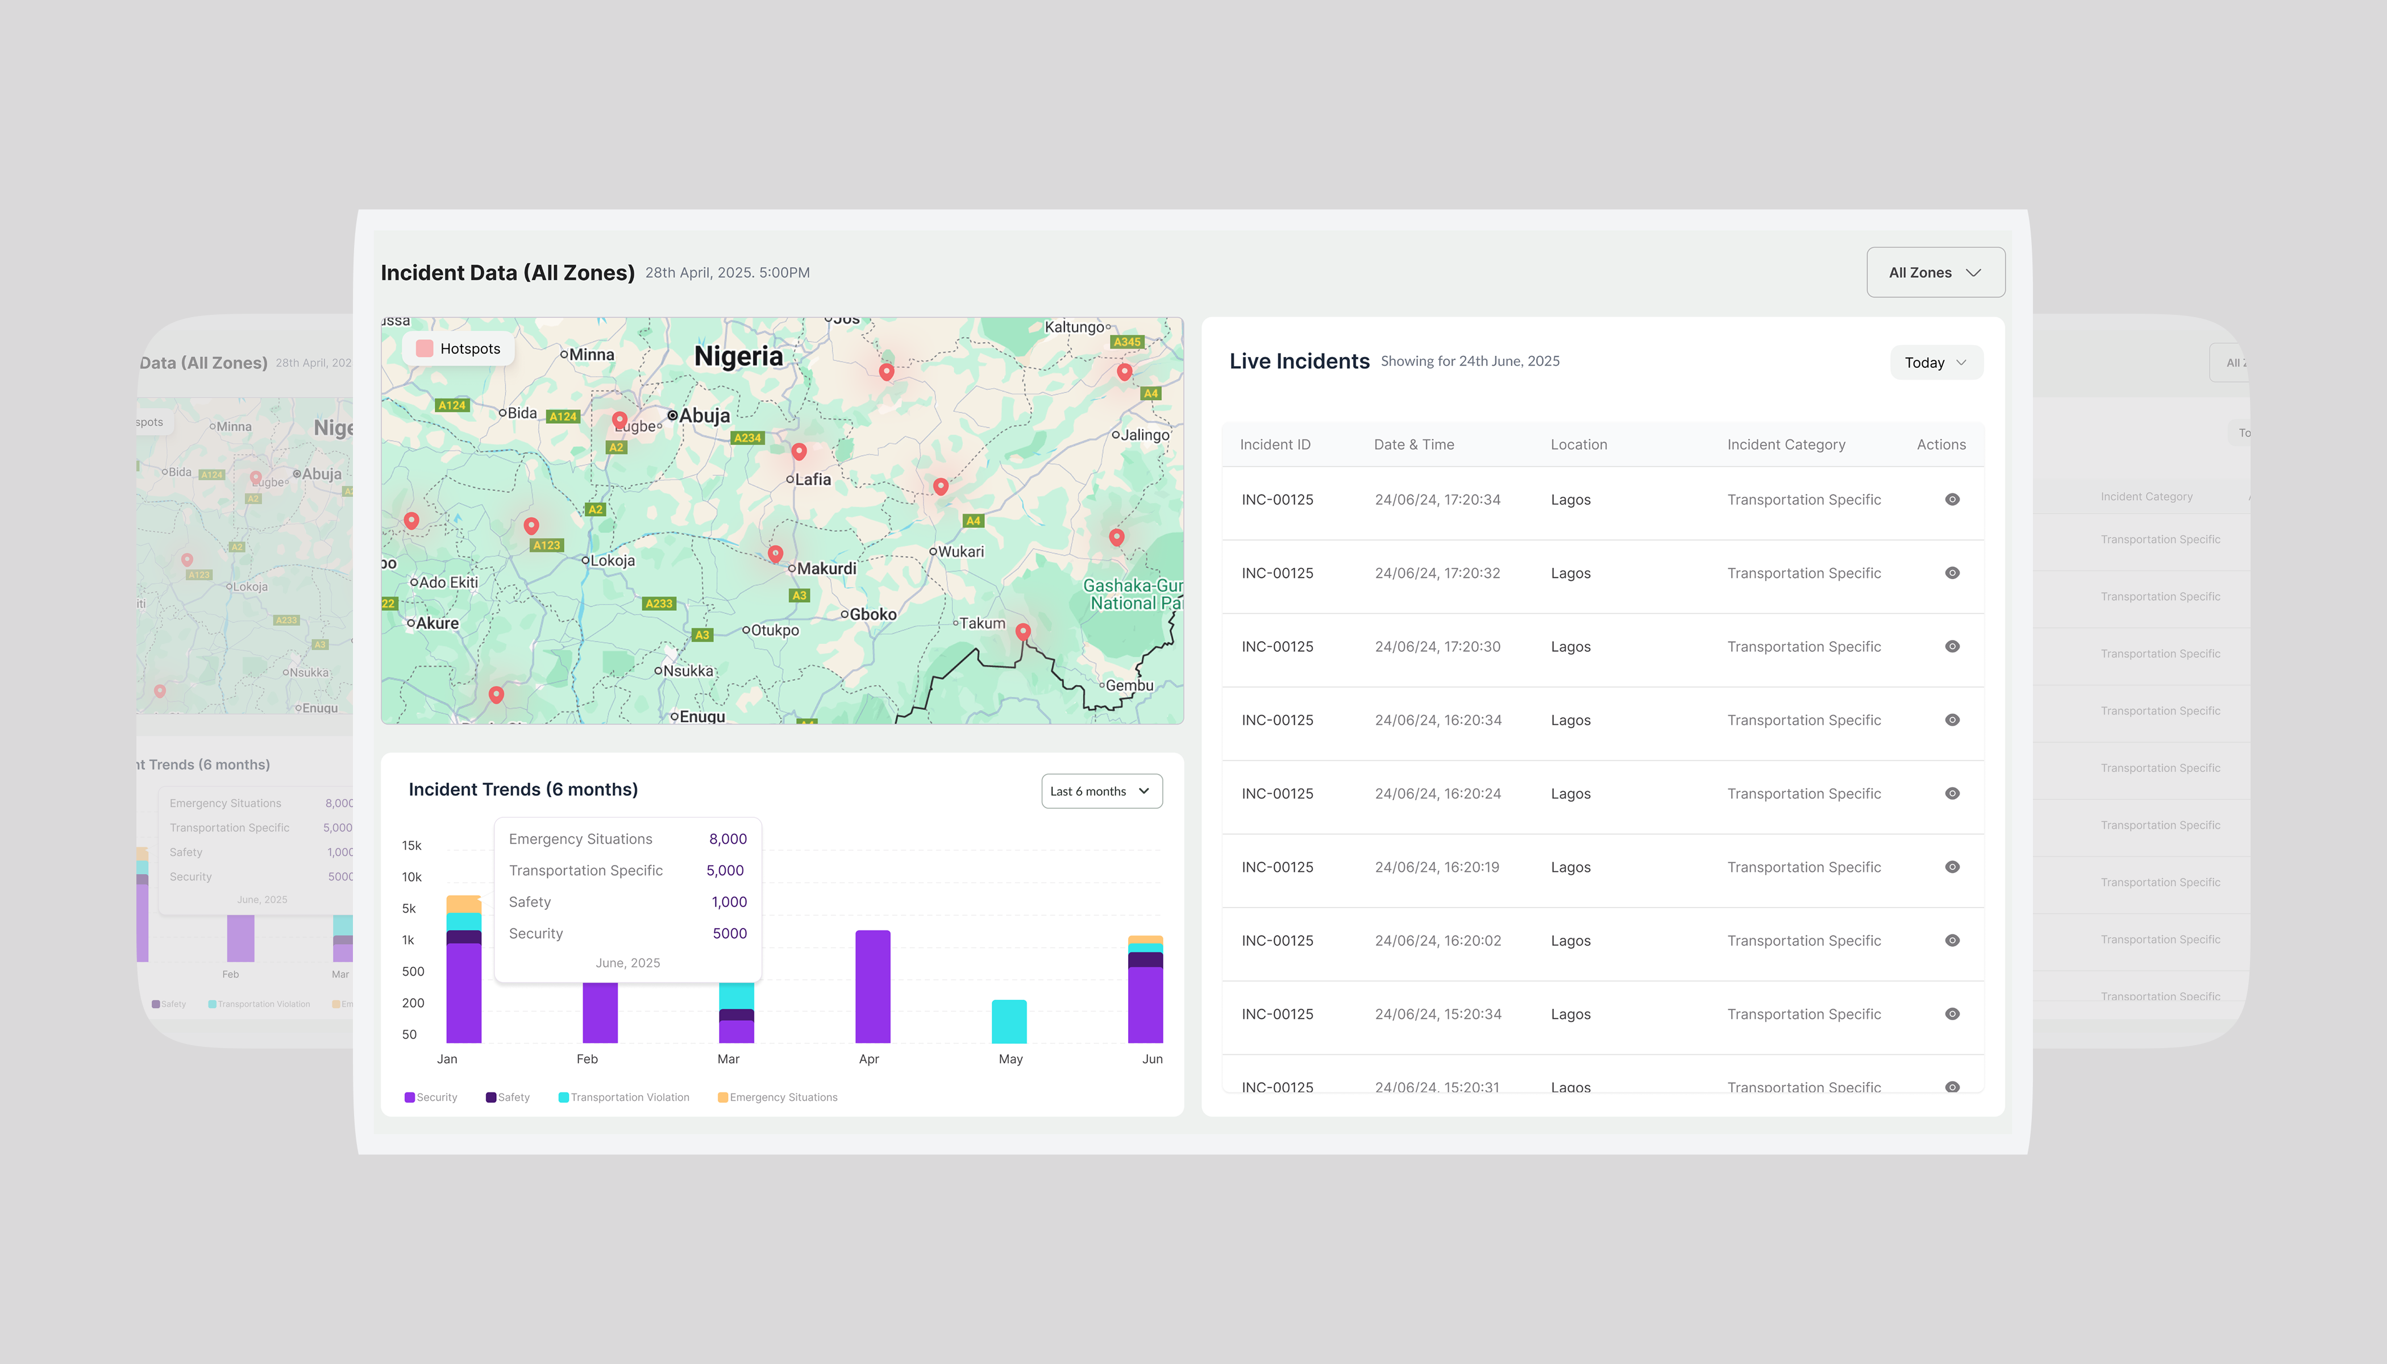Image resolution: width=2387 pixels, height=1364 pixels.
Task: Click the hotspot pin next to Takum
Action: tap(1023, 633)
